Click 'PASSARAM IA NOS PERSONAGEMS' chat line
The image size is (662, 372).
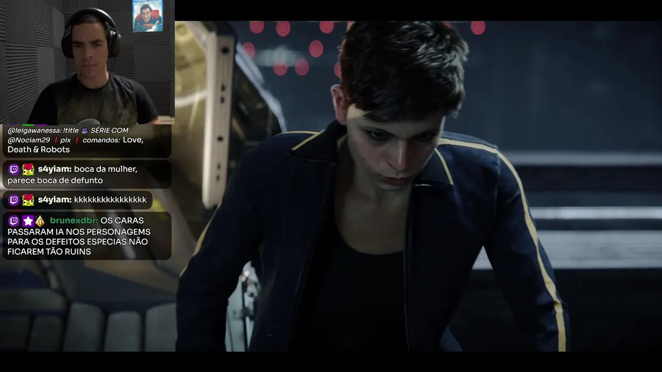point(79,231)
